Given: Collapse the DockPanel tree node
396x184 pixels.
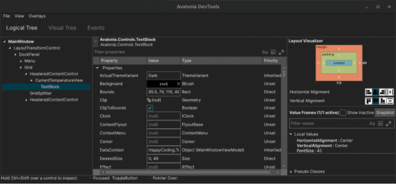Looking at the screenshot, I should coord(15,54).
